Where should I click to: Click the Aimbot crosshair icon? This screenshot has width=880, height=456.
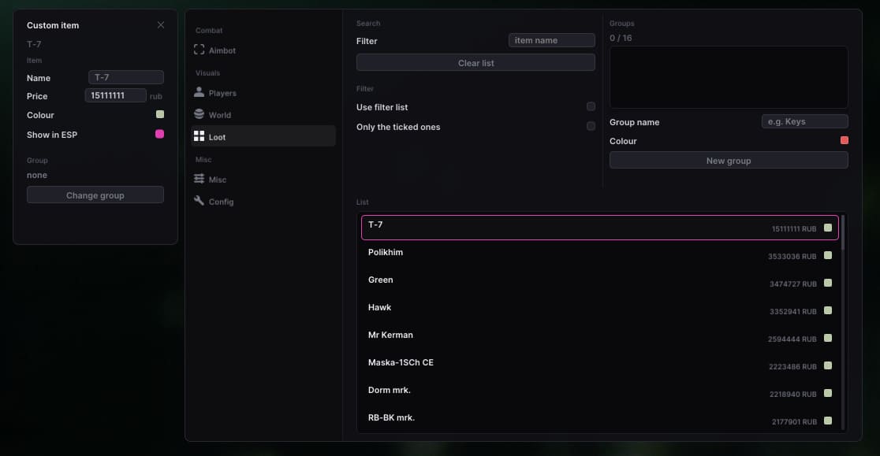(199, 50)
